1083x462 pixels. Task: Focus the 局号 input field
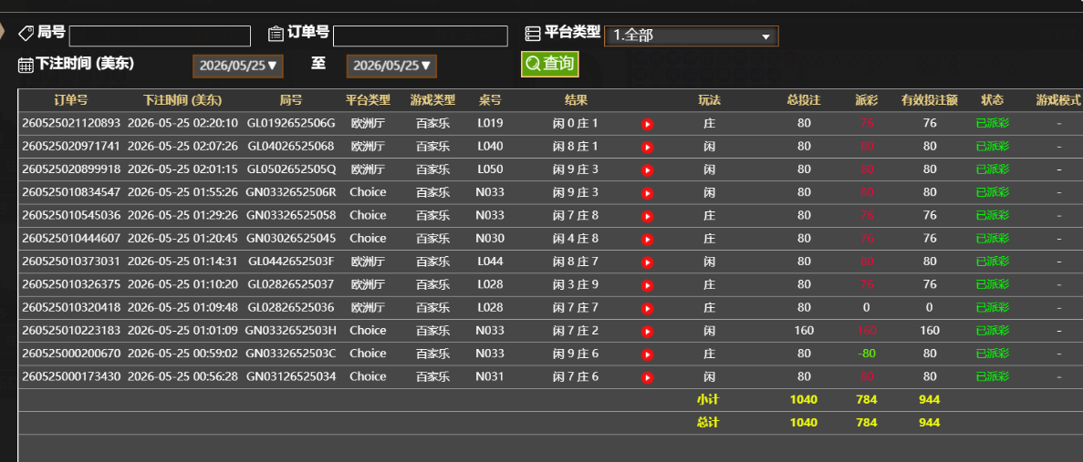point(160,36)
